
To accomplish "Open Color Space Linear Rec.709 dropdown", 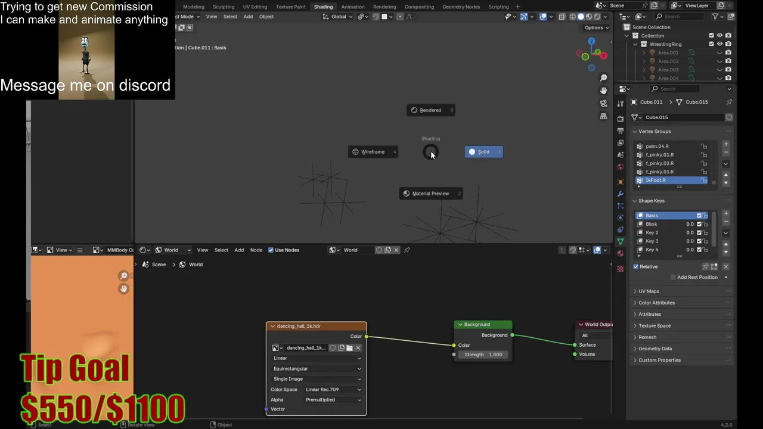I will 333,390.
